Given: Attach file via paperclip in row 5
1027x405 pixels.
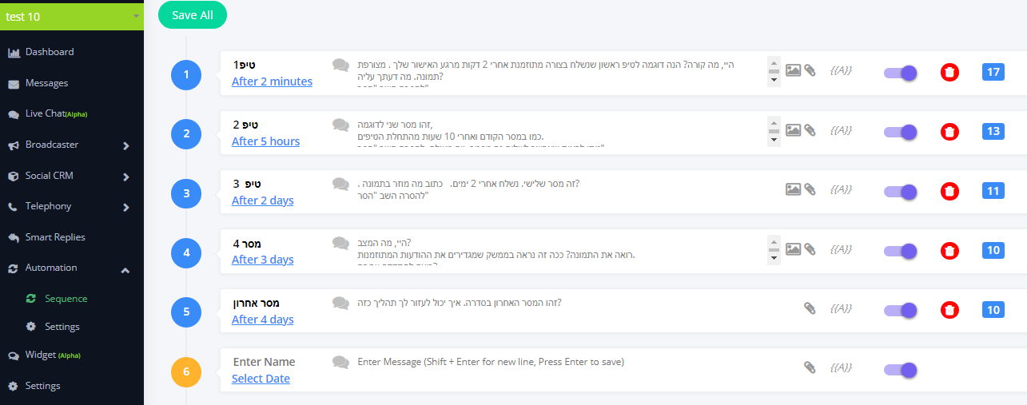Looking at the screenshot, I should click(x=810, y=308).
